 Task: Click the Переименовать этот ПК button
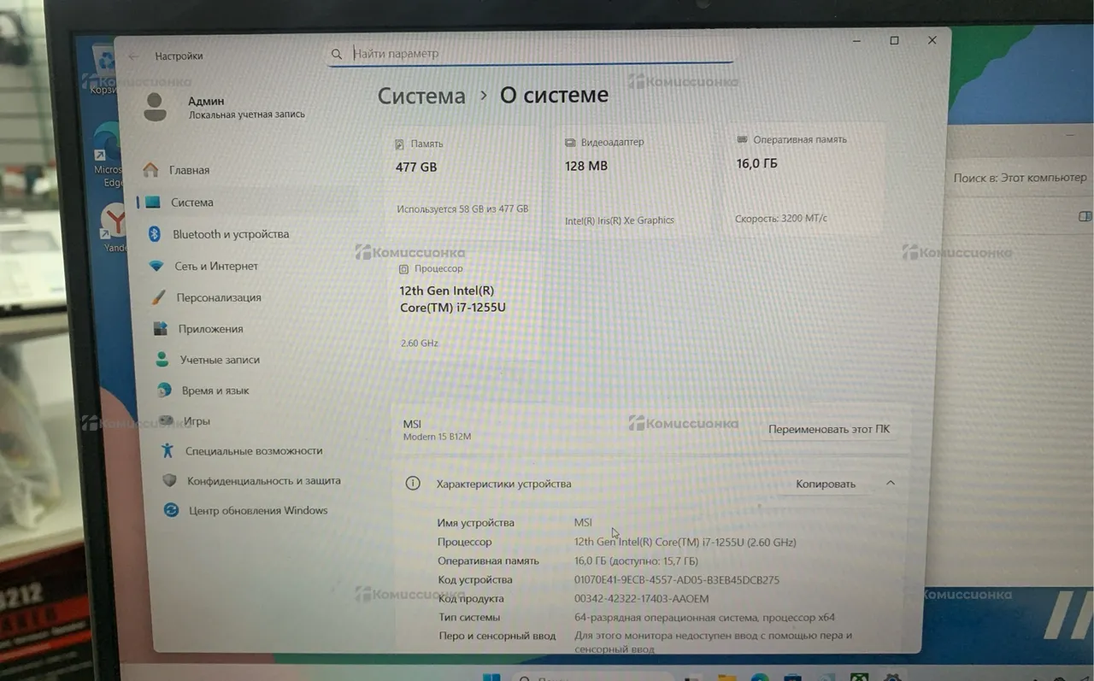coord(828,429)
